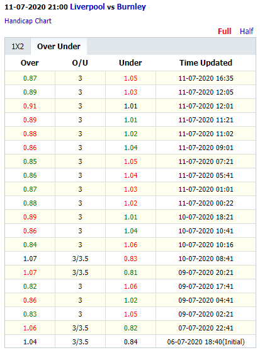Click O/U 3/3.5 in 09-07-2020 20:21 row
Image resolution: width=260 pixels, height=350 pixels.
pyautogui.click(x=80, y=272)
